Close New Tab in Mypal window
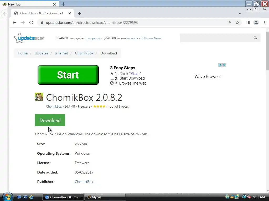The height and width of the screenshot is (201, 269). (x=54, y=4)
